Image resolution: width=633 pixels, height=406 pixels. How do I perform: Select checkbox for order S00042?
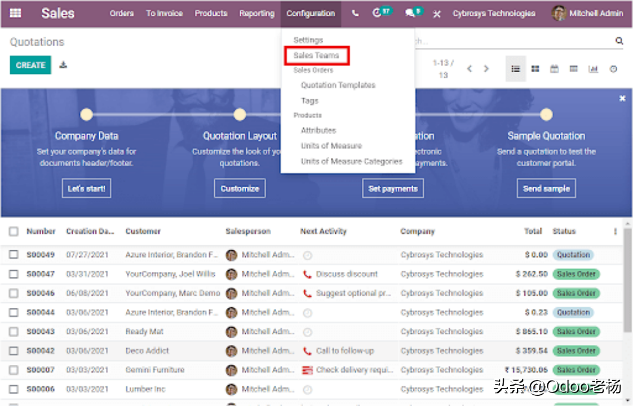[14, 351]
